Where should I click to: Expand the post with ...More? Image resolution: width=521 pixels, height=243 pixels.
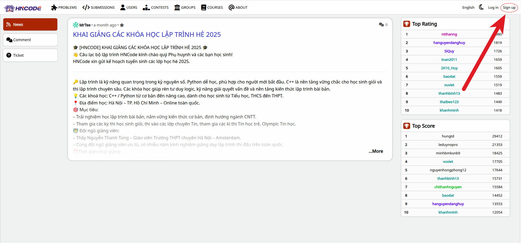coord(376,151)
